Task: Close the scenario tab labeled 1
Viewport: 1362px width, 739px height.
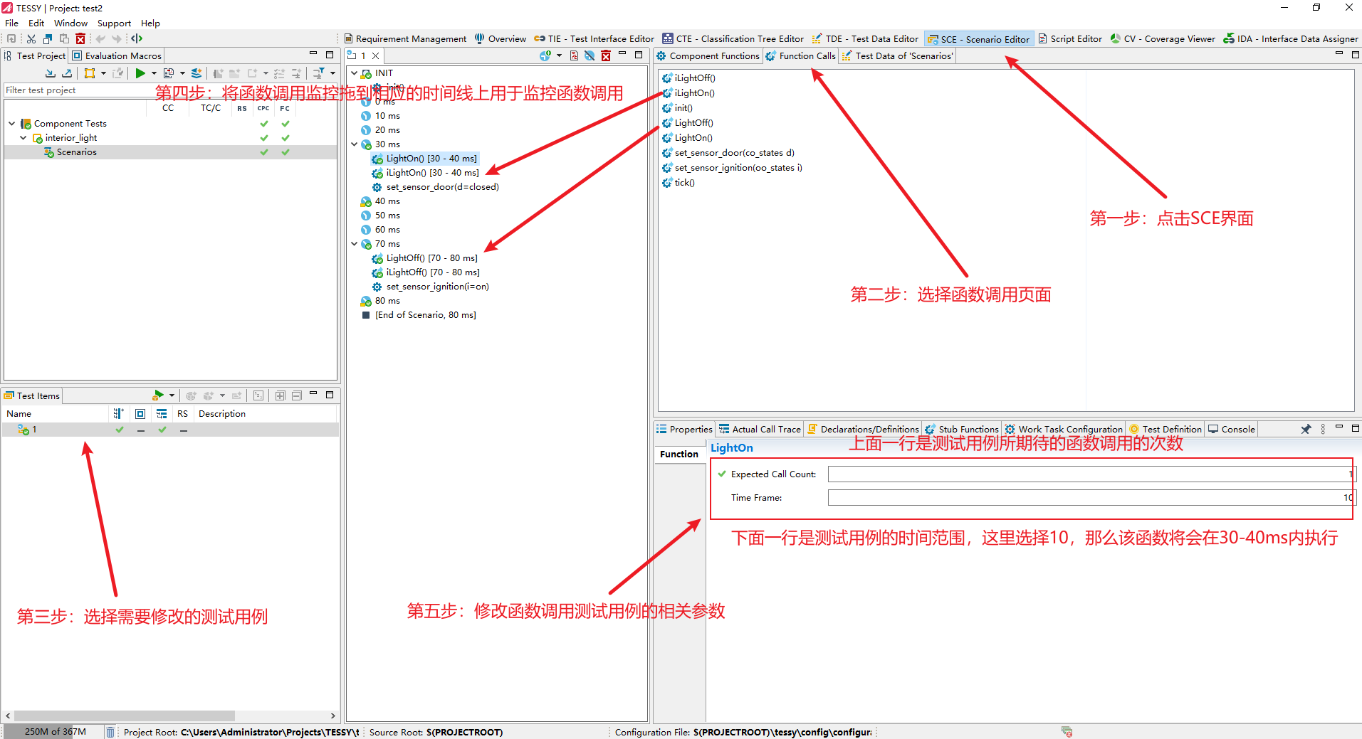Action: tap(375, 55)
